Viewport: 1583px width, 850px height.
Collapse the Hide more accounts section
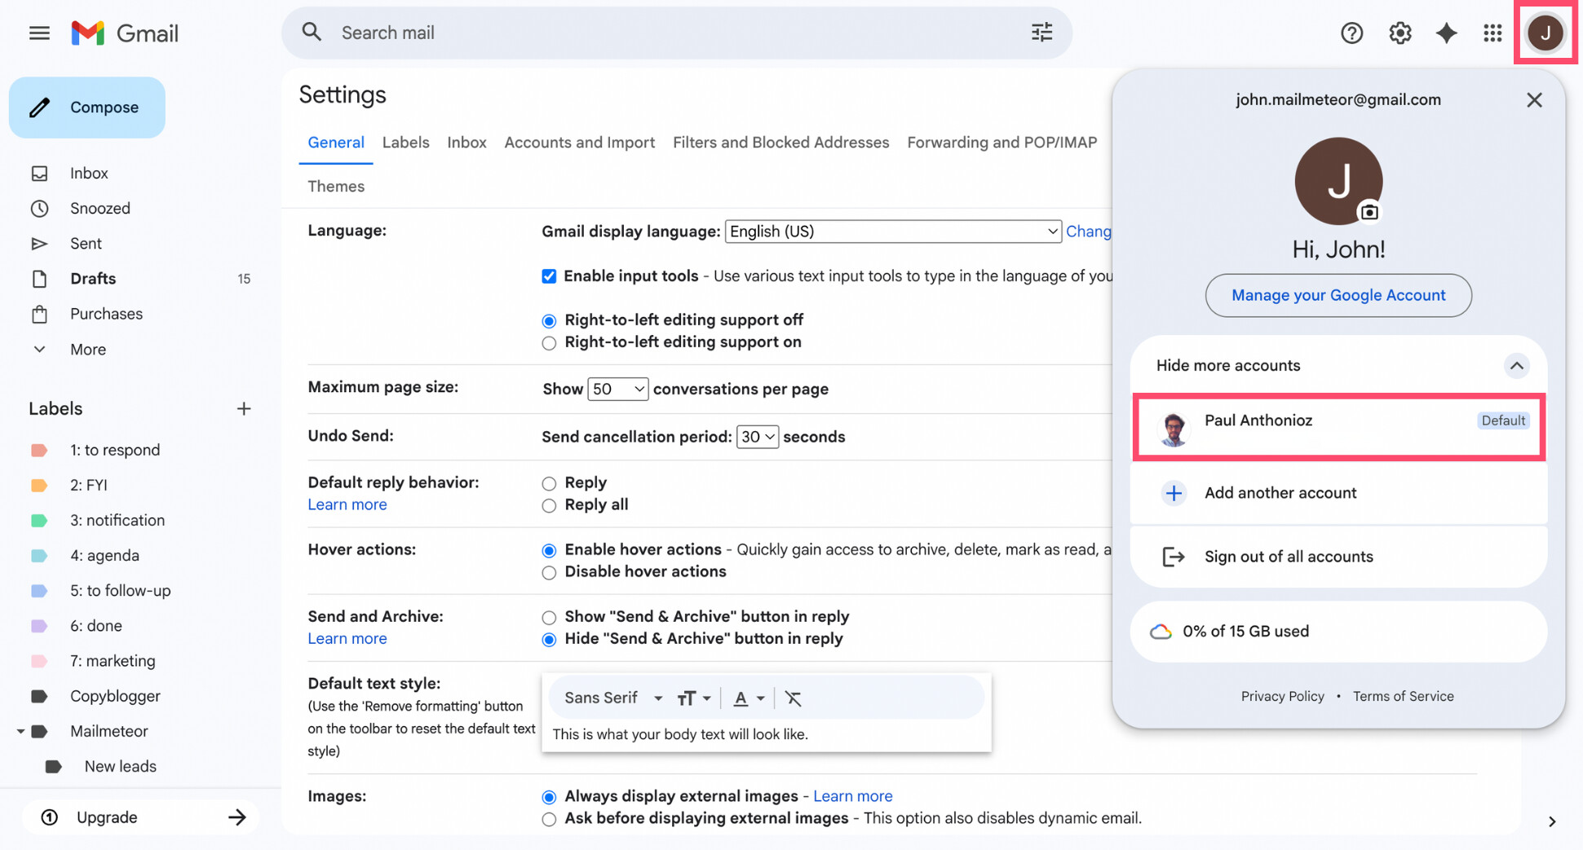click(1517, 366)
